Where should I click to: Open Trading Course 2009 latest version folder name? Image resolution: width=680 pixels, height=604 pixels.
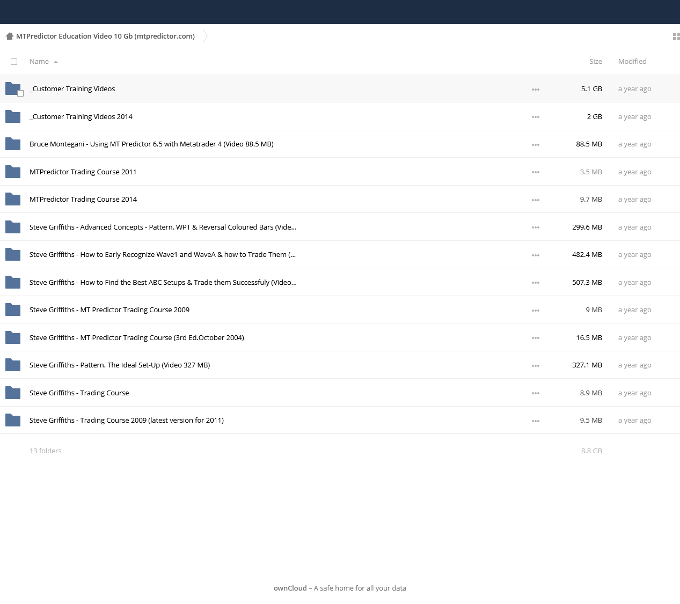[x=127, y=420]
